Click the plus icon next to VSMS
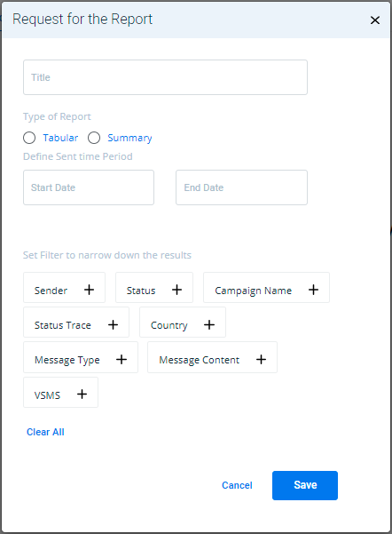This screenshot has width=392, height=534. pyautogui.click(x=82, y=394)
